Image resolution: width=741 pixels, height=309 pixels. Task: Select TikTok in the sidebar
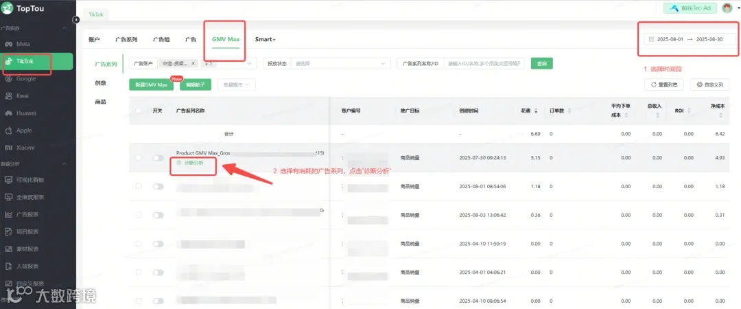[x=37, y=62]
